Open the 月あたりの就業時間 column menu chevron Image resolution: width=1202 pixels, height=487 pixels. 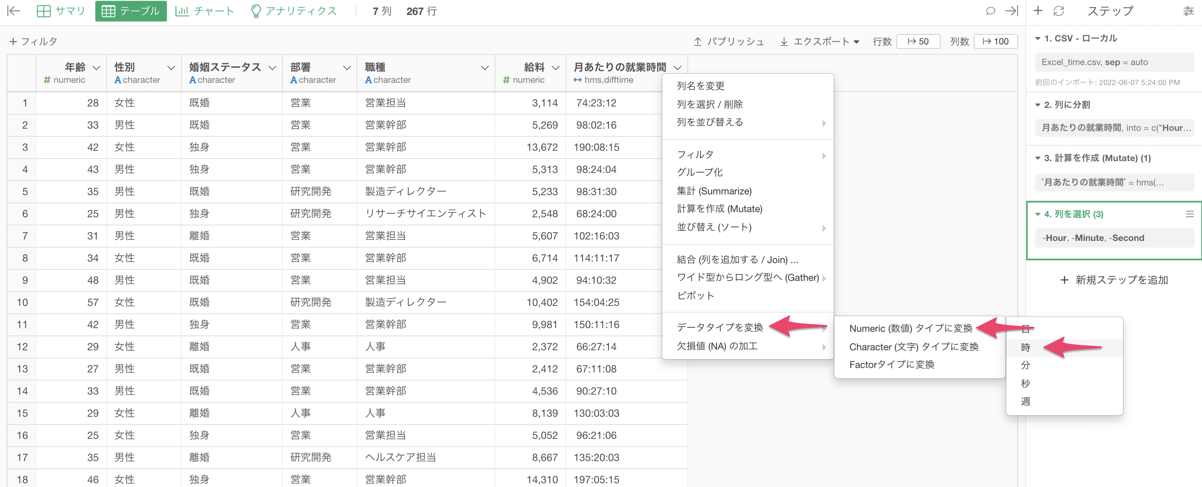tap(677, 68)
